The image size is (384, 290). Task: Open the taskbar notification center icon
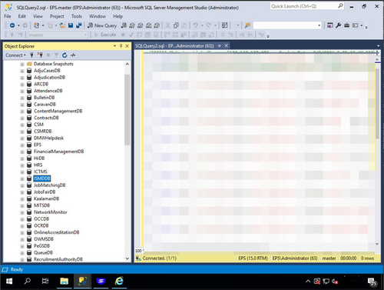[372, 282]
